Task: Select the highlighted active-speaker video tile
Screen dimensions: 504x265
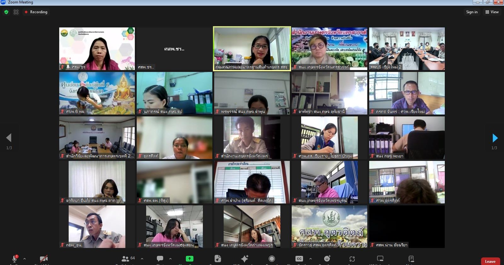Action: [252, 49]
